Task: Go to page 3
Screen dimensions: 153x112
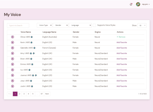Action: 24,94
